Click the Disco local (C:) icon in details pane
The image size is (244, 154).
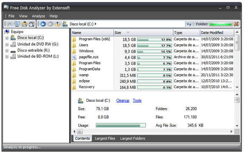pyautogui.click(x=81, y=101)
